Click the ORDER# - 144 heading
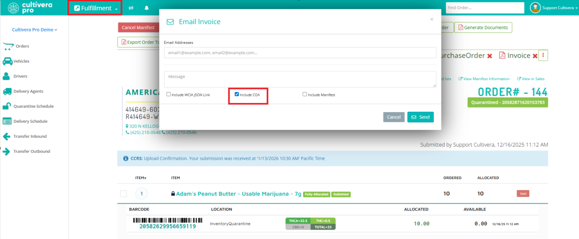Viewport: 579px width, 239px height. 513,92
